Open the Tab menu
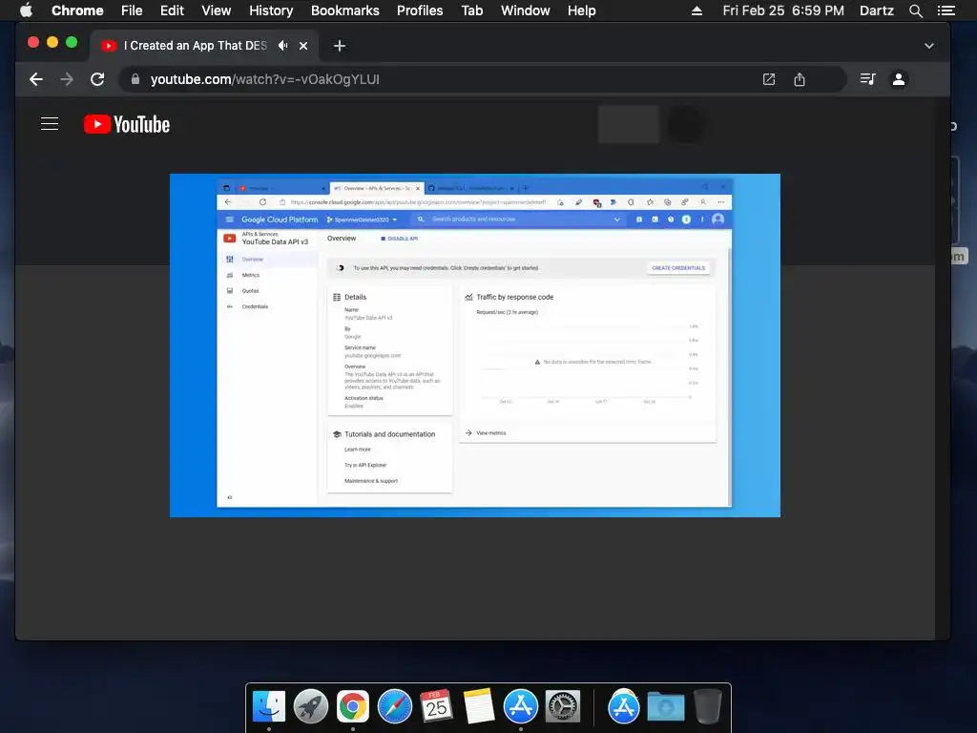The height and width of the screenshot is (733, 977). pos(471,10)
